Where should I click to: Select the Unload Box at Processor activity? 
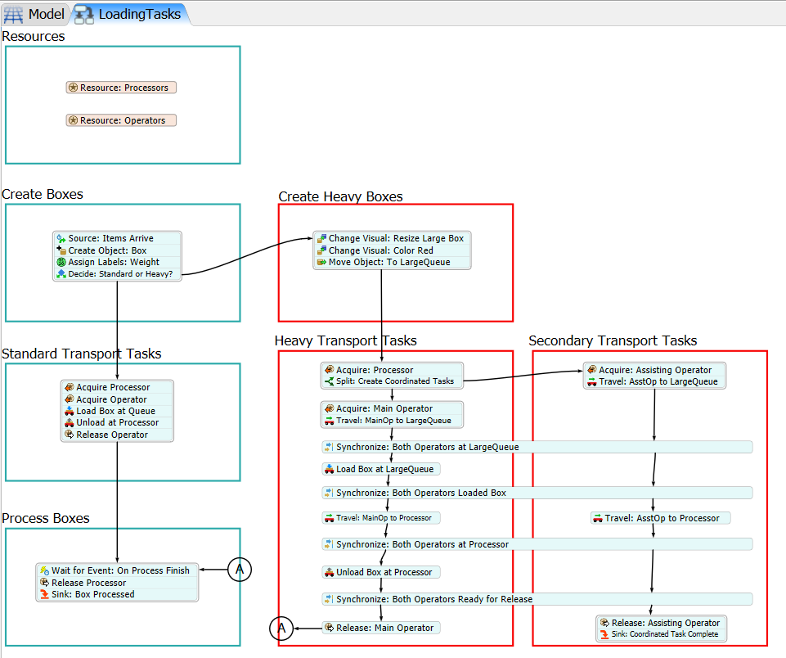pyautogui.click(x=381, y=572)
